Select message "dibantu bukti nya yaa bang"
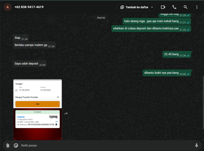204x151 pixels. (167, 73)
